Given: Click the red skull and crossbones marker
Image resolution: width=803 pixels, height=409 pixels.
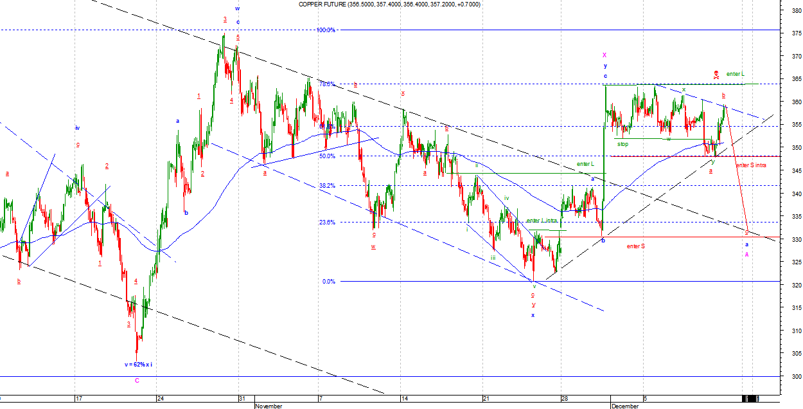Looking at the screenshot, I should [x=716, y=75].
